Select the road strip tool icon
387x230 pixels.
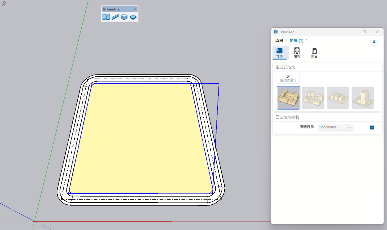(115, 17)
